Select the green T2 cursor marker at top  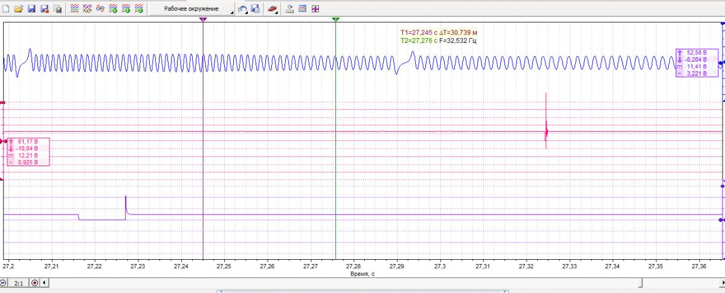pos(336,20)
